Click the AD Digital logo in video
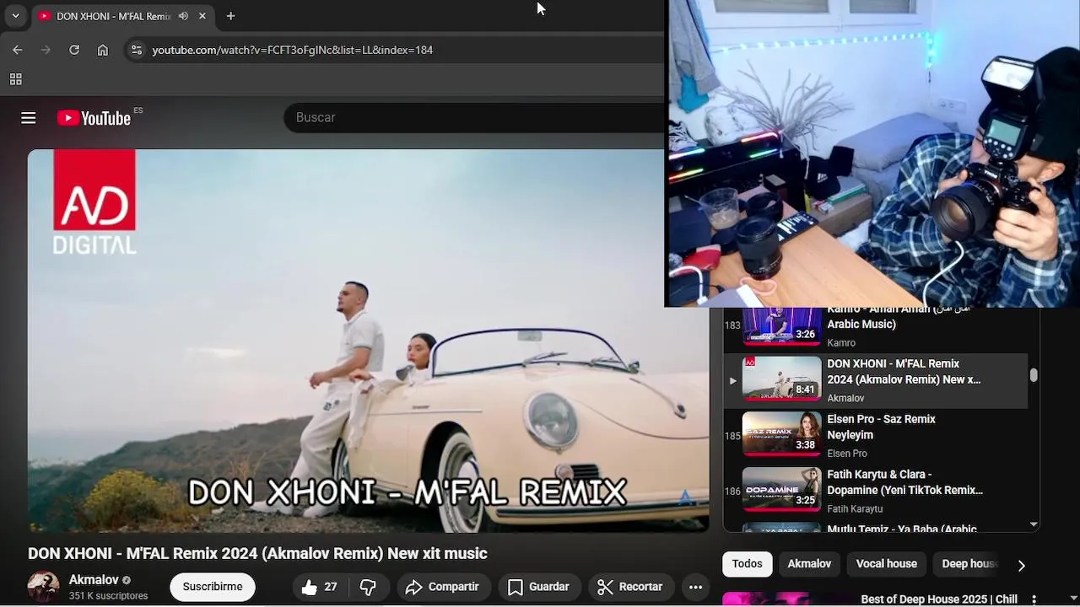Image resolution: width=1080 pixels, height=607 pixels. click(x=94, y=202)
